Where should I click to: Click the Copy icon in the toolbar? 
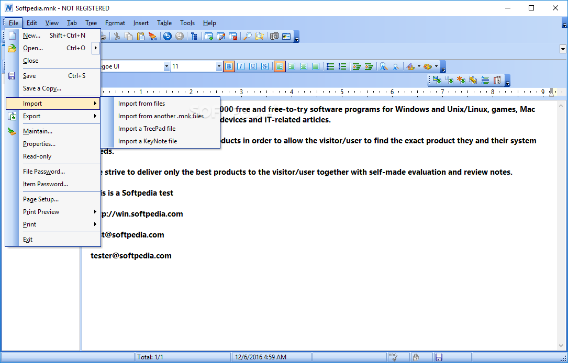pos(129,36)
